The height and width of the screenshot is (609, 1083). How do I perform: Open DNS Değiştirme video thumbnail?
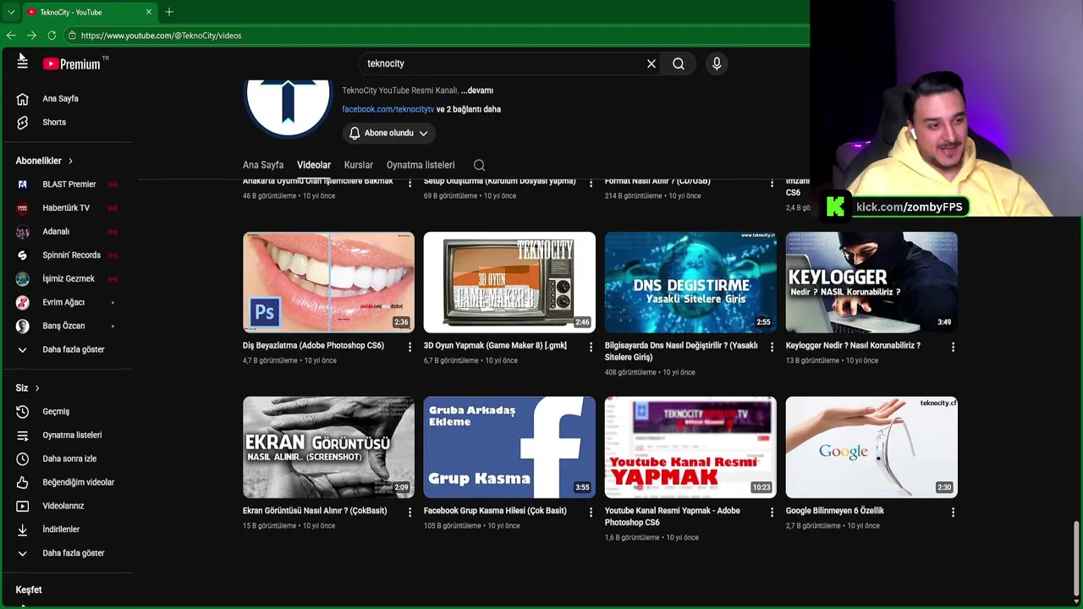click(x=690, y=282)
